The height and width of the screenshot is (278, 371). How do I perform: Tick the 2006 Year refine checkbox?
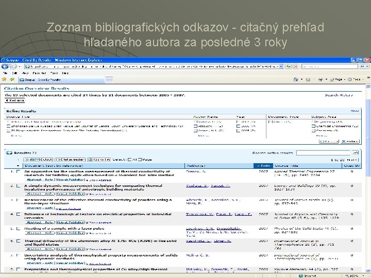click(238, 126)
